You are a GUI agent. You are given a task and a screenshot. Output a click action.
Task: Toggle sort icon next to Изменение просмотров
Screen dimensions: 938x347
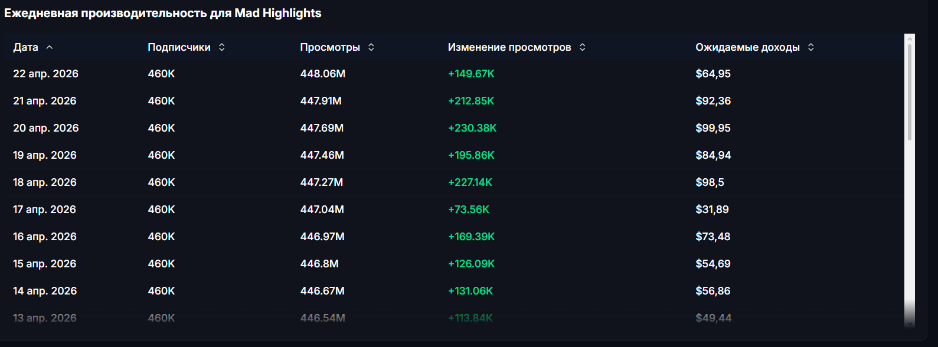583,47
